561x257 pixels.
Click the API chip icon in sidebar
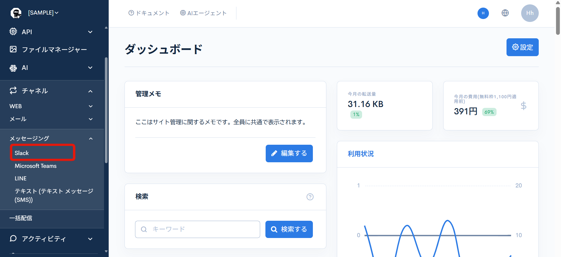pos(13,32)
